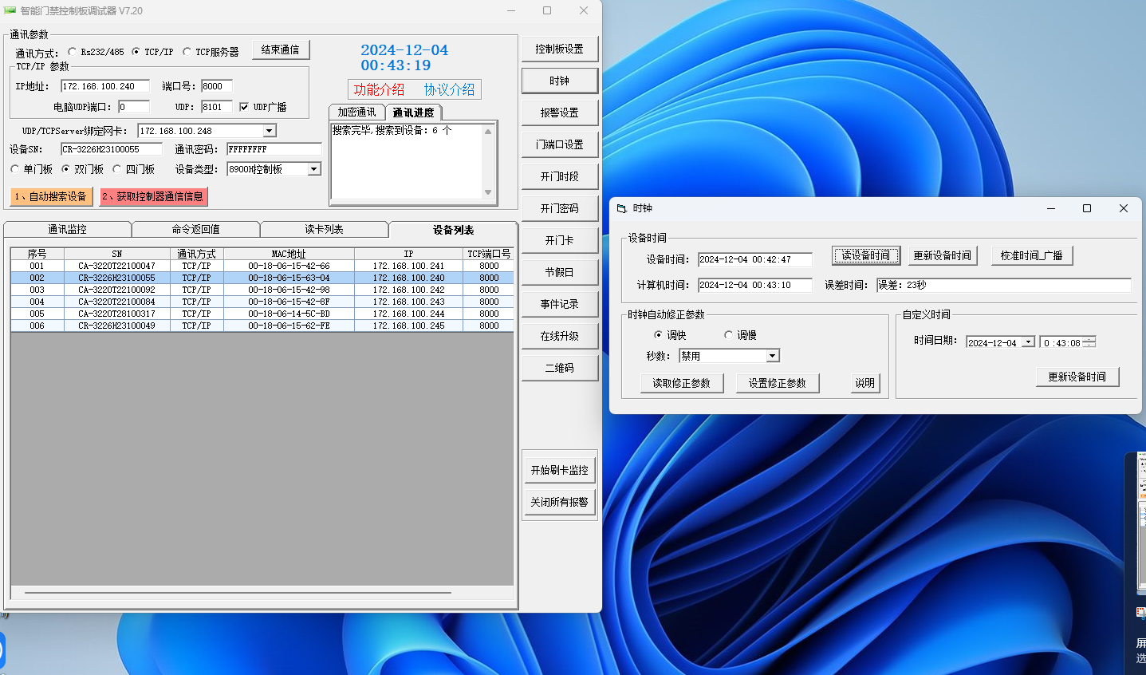Click the 更新设备时间 button beside 读设备时间

pos(942,255)
